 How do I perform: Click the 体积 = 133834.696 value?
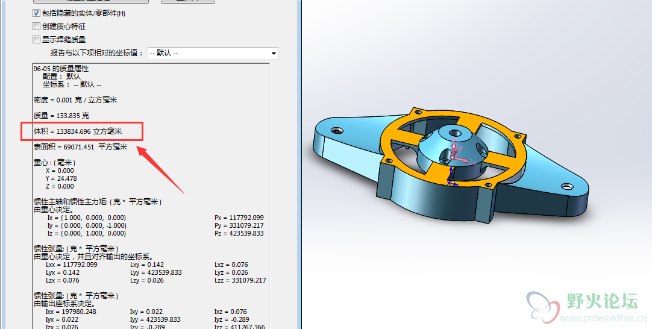point(78,131)
